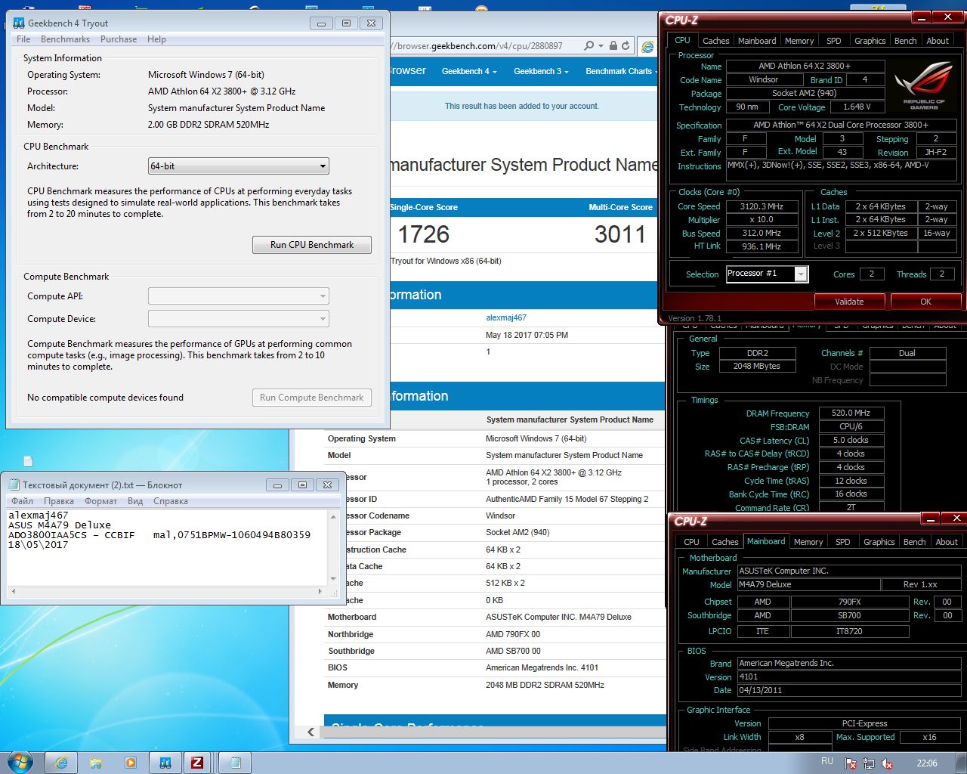This screenshot has height=774, width=967.
Task: Open Action Center flag icon in tray
Action: coord(851,763)
